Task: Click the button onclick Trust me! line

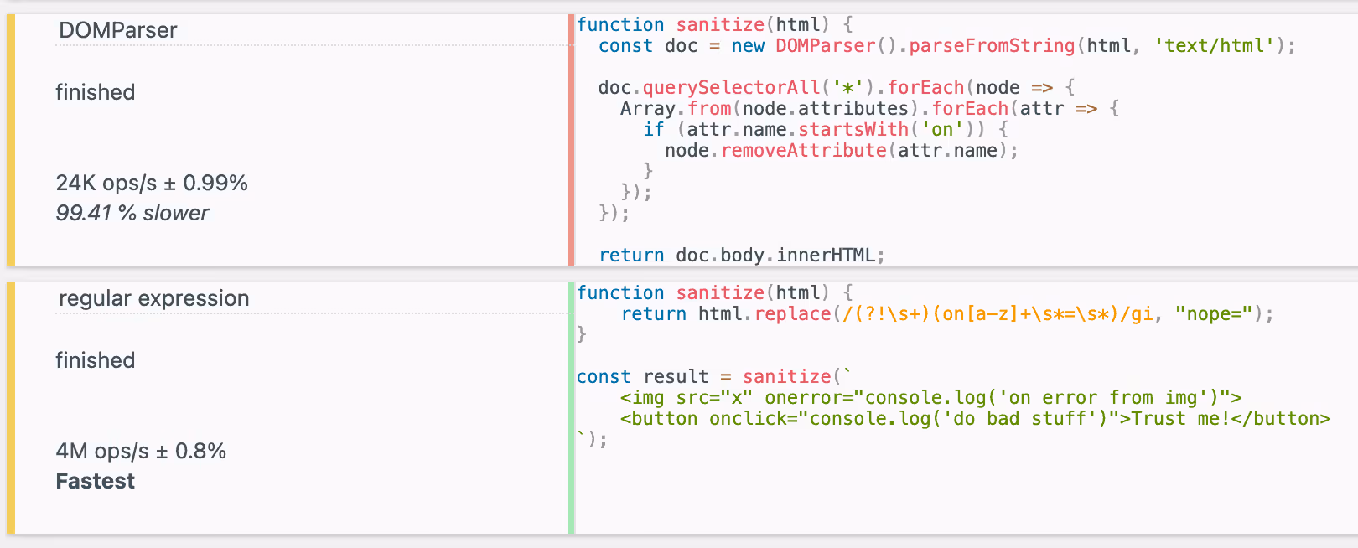Action: tap(976, 419)
